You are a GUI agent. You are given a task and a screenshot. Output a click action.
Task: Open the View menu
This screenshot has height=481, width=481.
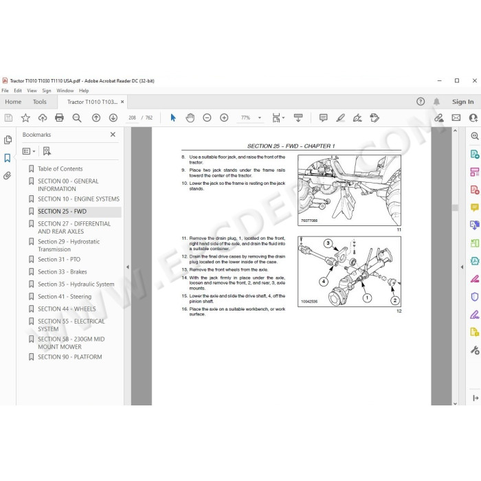(32, 91)
